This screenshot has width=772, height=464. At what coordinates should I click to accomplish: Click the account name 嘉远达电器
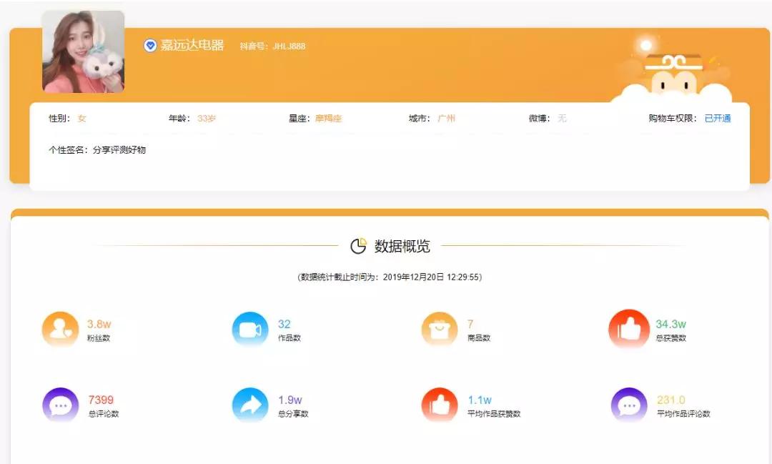(192, 45)
